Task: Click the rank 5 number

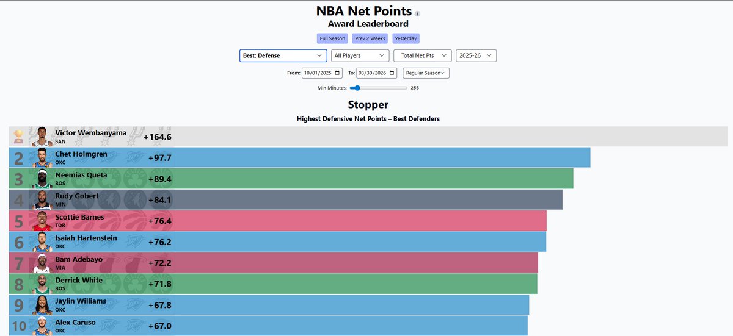Action: point(19,221)
